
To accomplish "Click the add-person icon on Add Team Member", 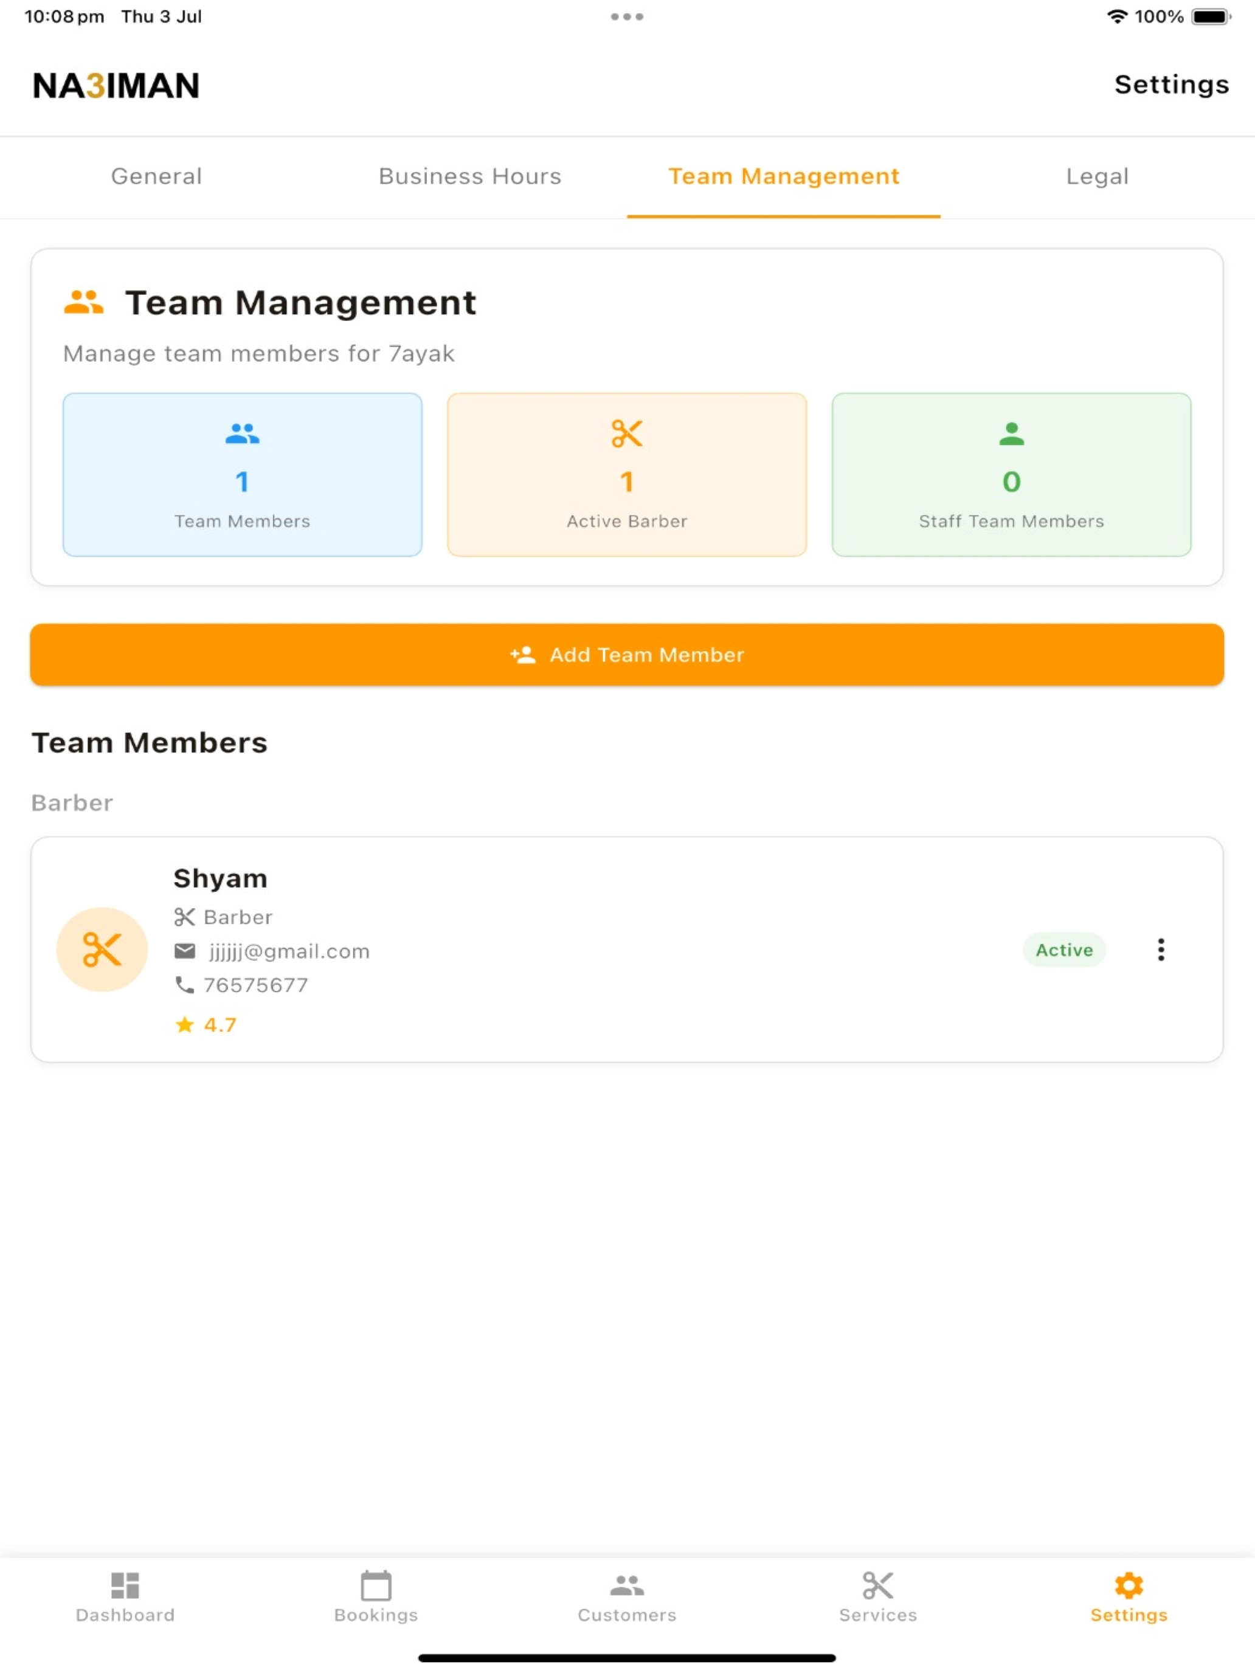I will [x=523, y=655].
